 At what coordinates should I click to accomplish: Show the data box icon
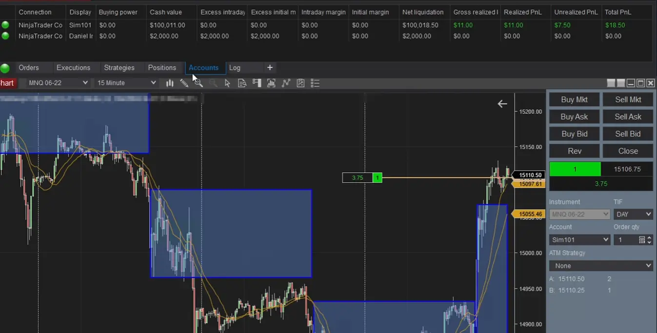pyautogui.click(x=242, y=83)
